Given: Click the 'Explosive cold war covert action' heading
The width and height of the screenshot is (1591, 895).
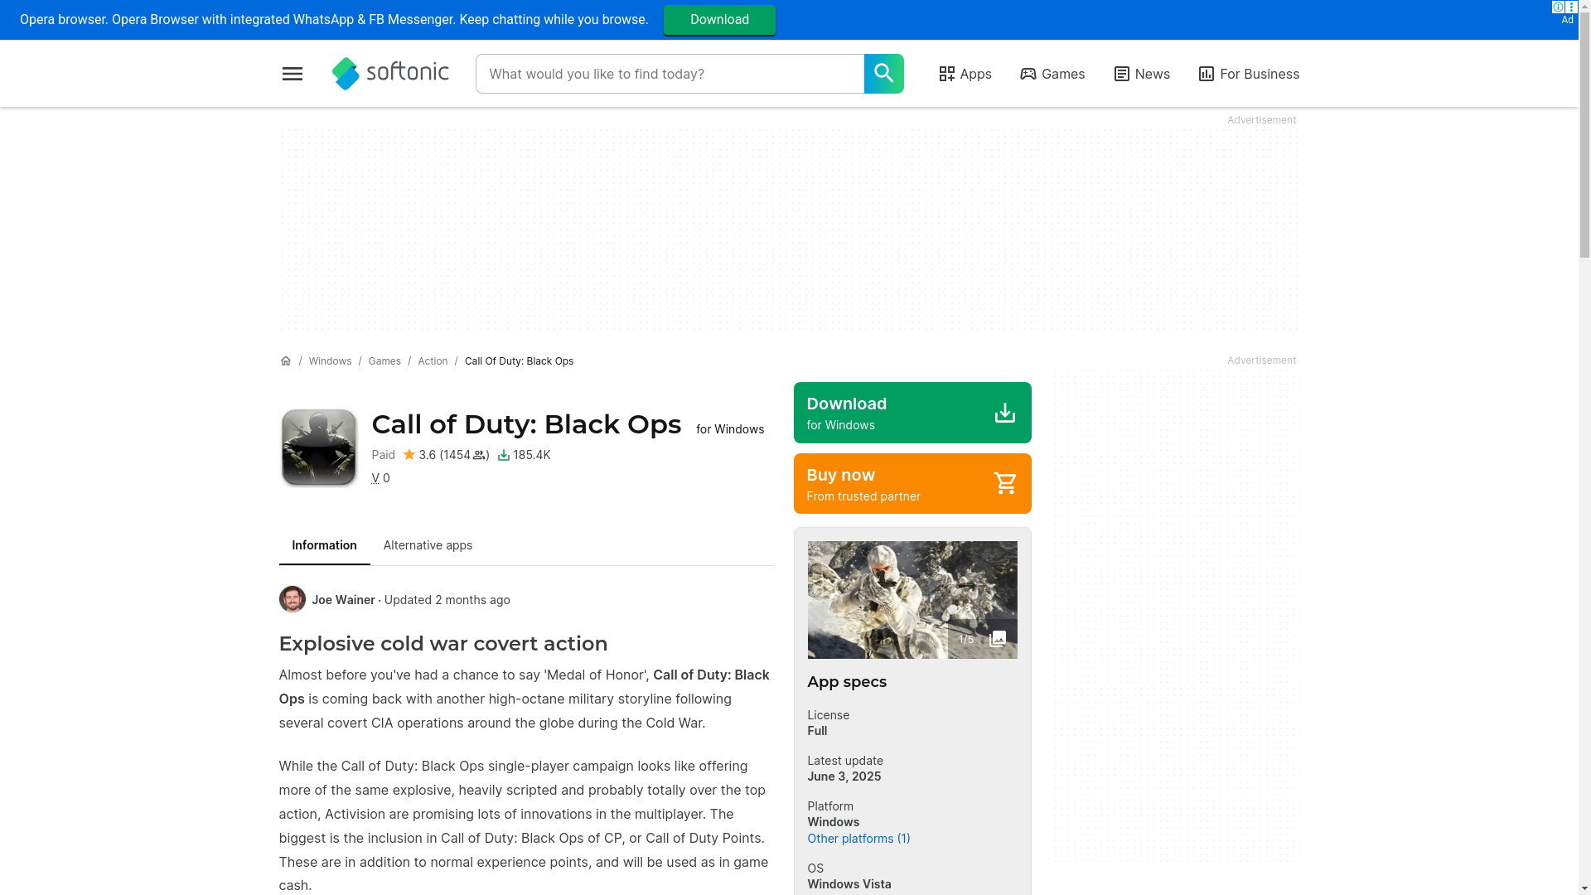Looking at the screenshot, I should point(443,644).
